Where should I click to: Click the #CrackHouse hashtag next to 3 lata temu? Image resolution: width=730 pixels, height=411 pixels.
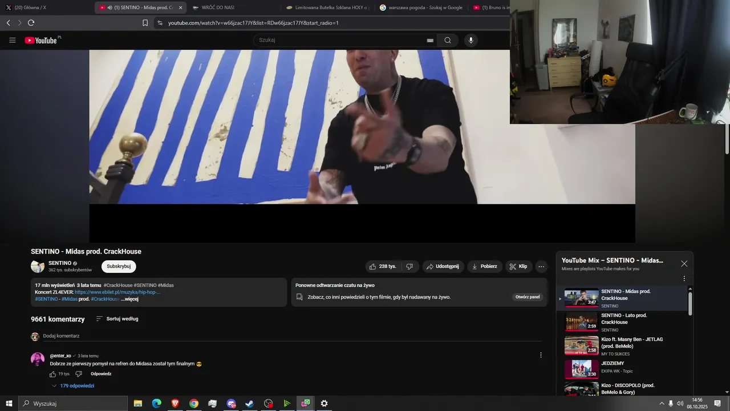tap(118, 285)
